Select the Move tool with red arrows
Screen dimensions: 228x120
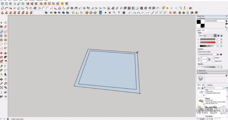coord(1,53)
